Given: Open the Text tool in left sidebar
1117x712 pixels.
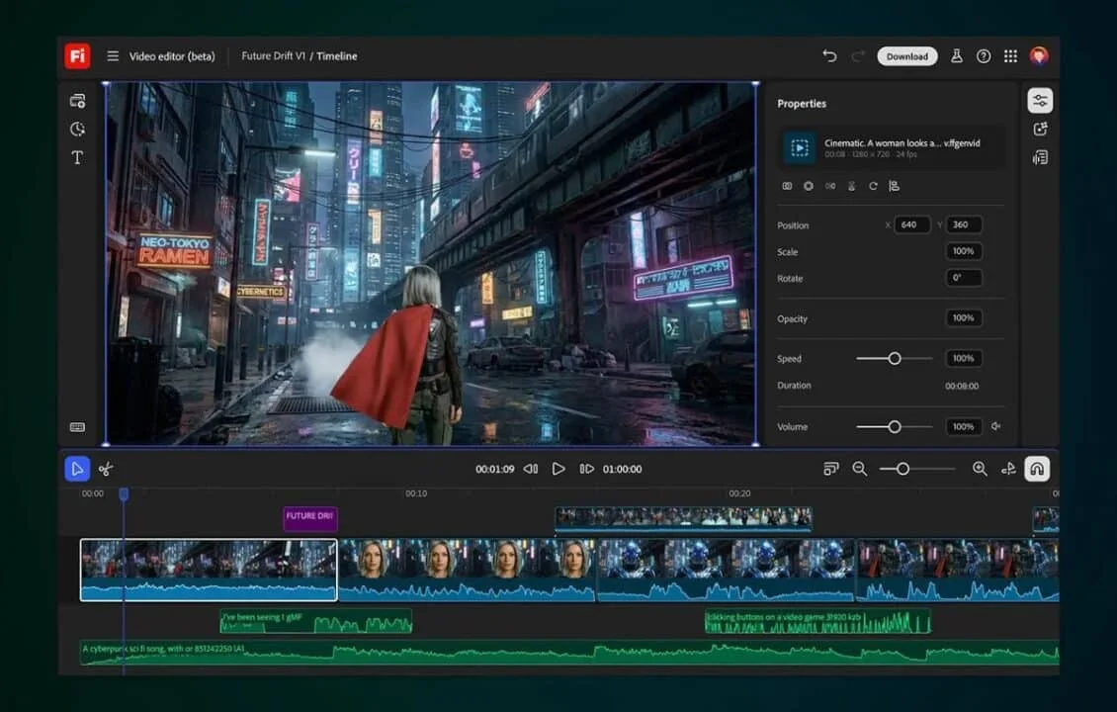Looking at the screenshot, I should click(77, 157).
